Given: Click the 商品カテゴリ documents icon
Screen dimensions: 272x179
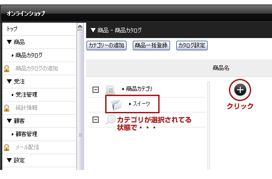Looking at the screenshot, I should pyautogui.click(x=110, y=90).
